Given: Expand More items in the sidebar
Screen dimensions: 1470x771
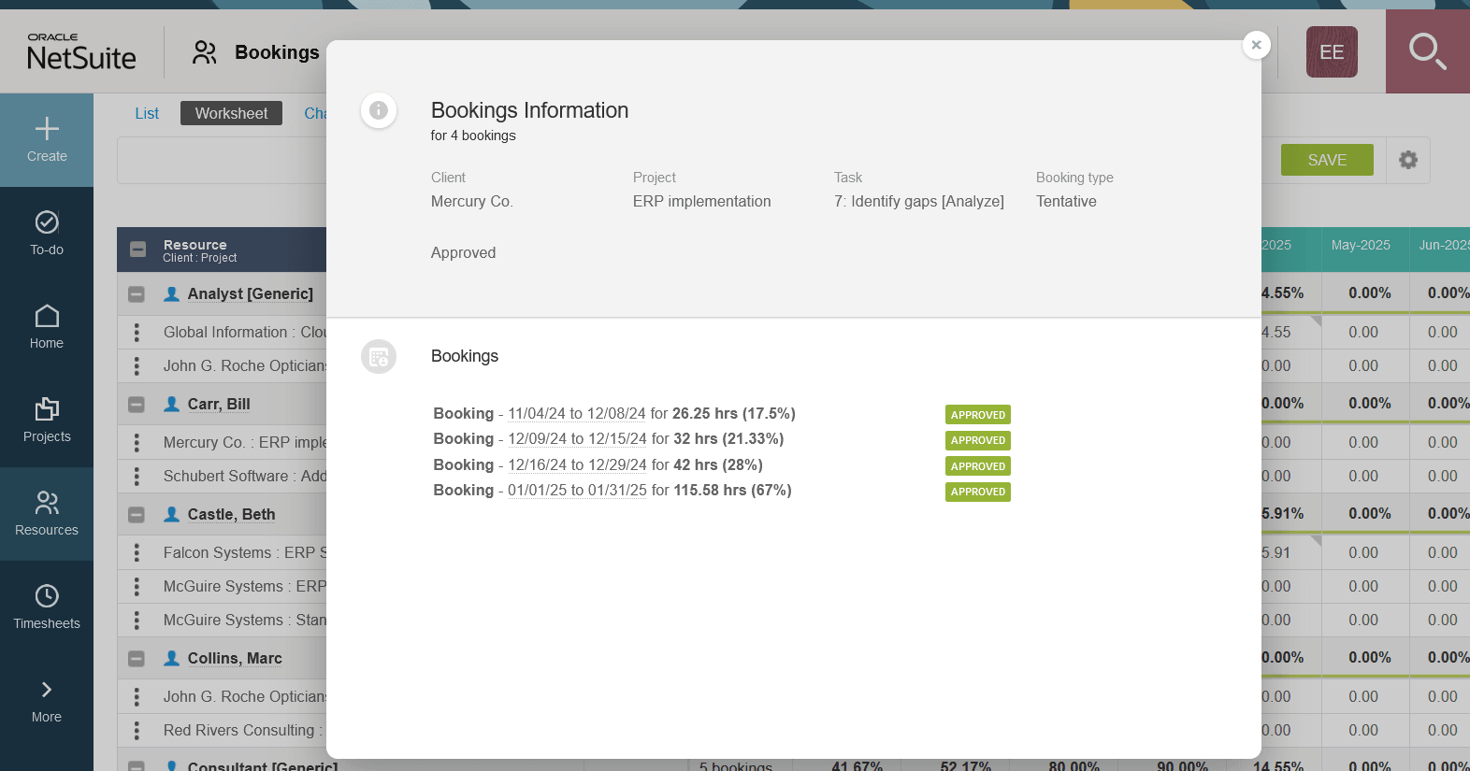Looking at the screenshot, I should 47,701.
